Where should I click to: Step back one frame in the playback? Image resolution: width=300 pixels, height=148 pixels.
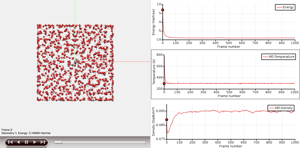18,142
